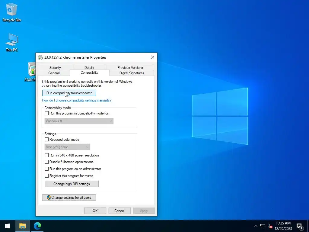The width and height of the screenshot is (309, 232).
Task: Switch to the Details tab
Action: click(89, 67)
